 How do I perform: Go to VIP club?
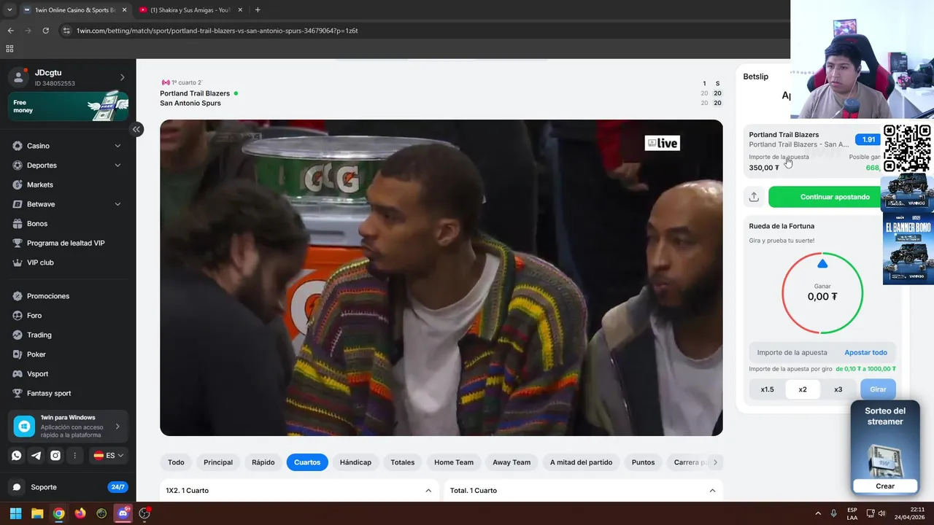(40, 262)
